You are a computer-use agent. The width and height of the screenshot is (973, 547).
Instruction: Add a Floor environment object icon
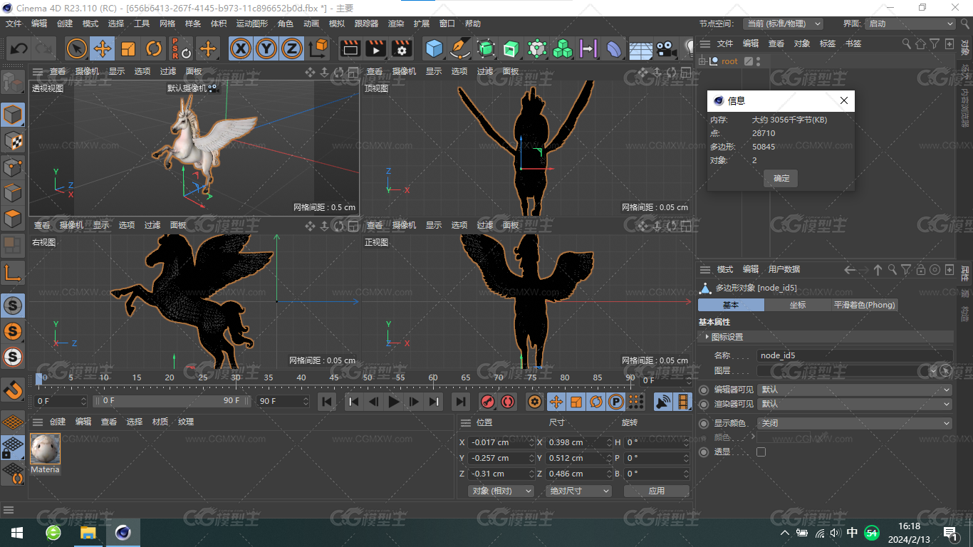[640, 48]
